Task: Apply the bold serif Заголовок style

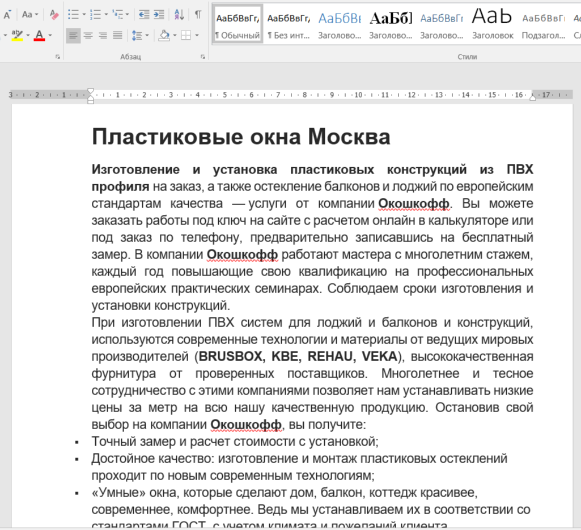Action: [391, 24]
